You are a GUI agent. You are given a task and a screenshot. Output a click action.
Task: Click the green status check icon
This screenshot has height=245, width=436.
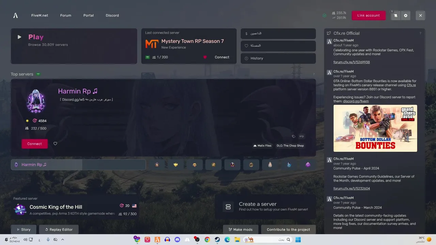click(324, 15)
